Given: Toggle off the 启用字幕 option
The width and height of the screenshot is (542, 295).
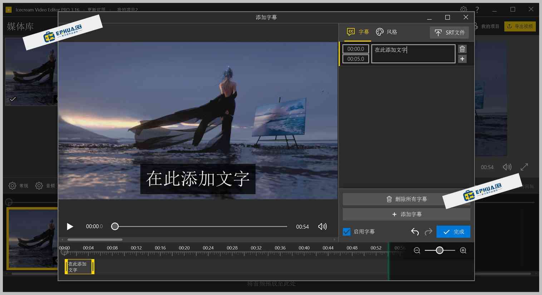Looking at the screenshot, I should (x=346, y=232).
